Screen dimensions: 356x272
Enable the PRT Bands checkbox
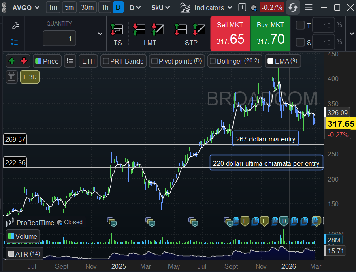106,61
